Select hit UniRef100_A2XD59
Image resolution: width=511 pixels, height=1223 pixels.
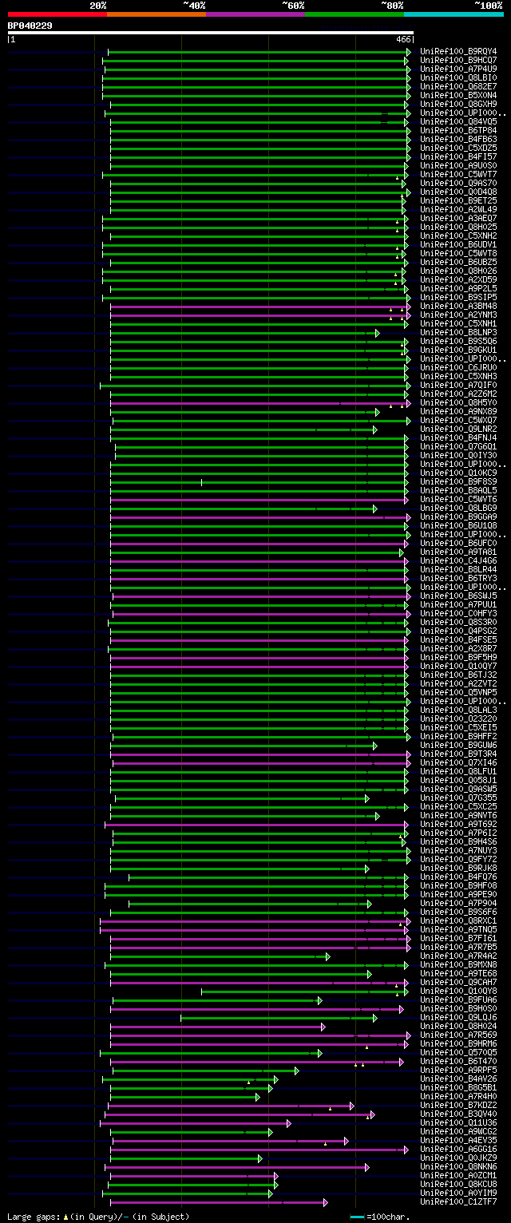pos(458,280)
